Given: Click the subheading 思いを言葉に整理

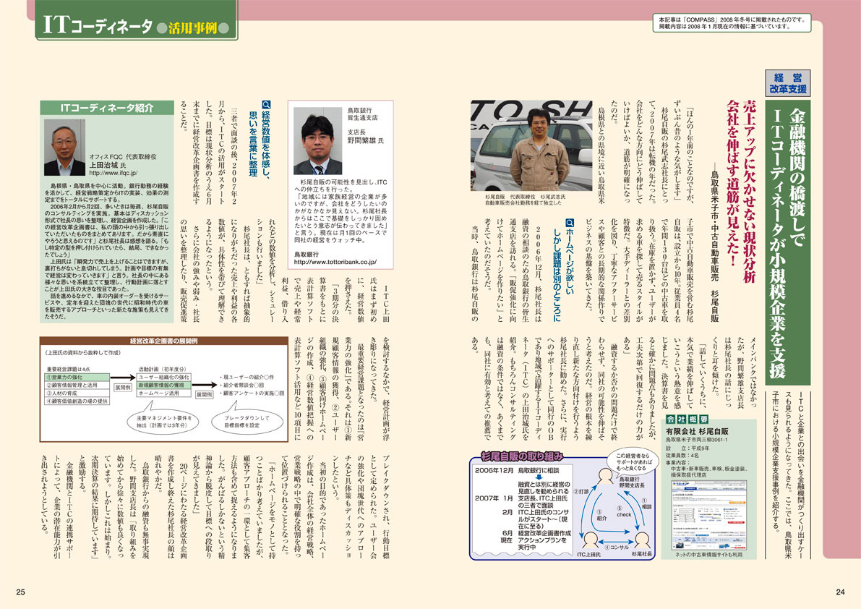Looking at the screenshot, I should [253, 143].
